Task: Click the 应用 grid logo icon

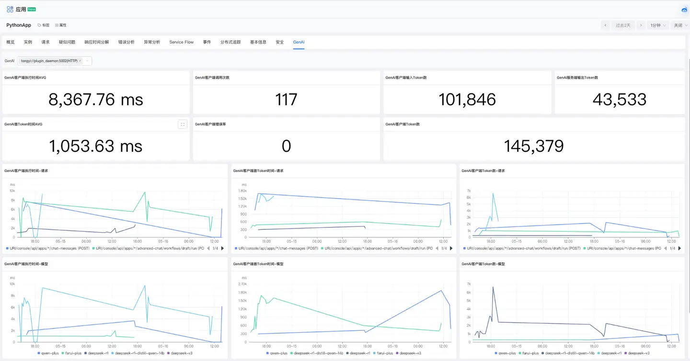Action: [10, 9]
